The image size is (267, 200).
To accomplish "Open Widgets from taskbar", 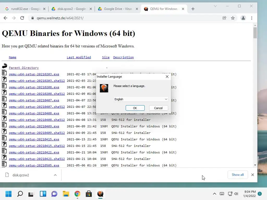I will tap(43, 194).
